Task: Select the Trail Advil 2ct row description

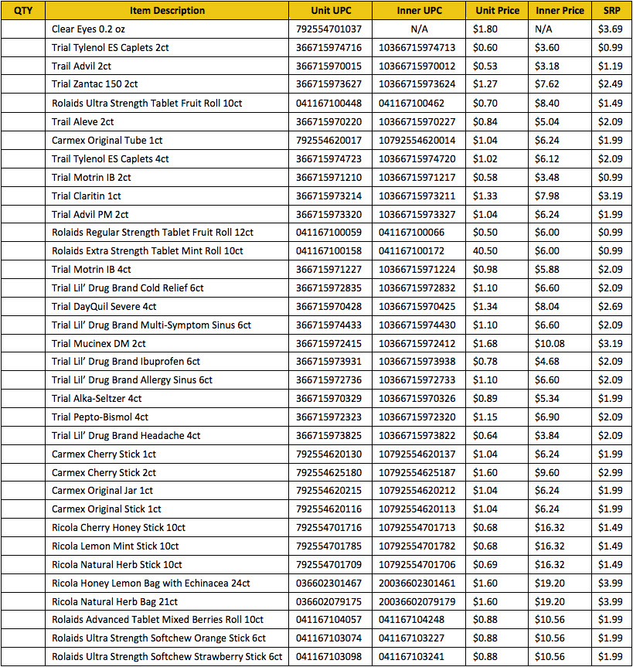Action: click(81, 66)
